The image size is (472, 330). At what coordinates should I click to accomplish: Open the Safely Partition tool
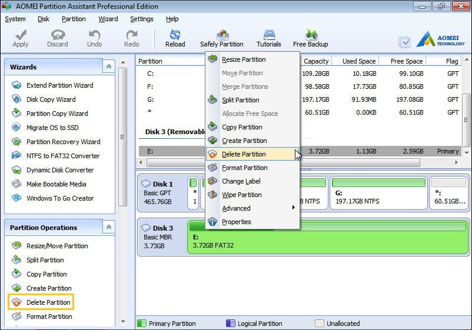coord(221,38)
